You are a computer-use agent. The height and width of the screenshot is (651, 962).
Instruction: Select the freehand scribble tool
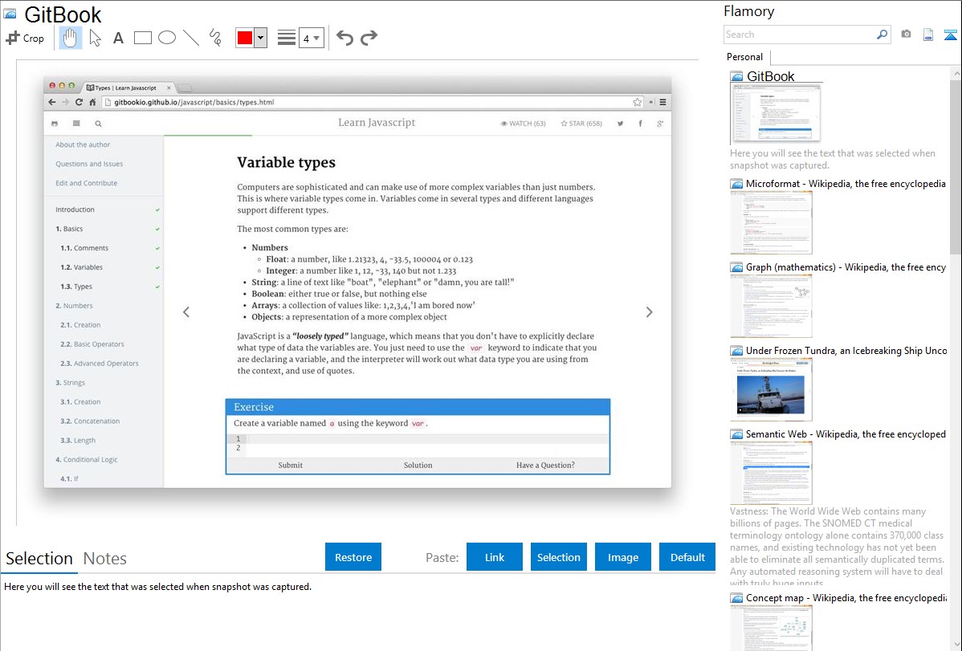pyautogui.click(x=215, y=38)
